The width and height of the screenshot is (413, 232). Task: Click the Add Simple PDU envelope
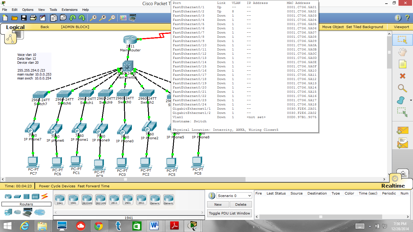(x=402, y=130)
